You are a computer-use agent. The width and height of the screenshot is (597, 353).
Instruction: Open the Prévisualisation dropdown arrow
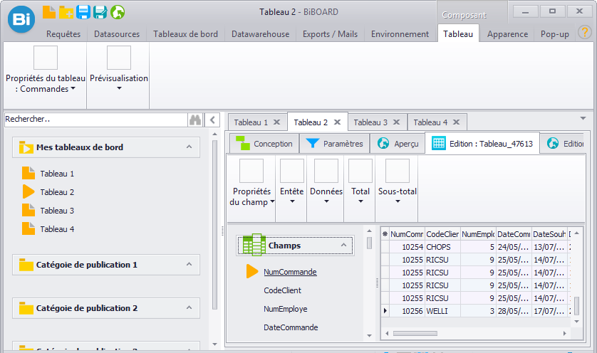[x=119, y=88]
